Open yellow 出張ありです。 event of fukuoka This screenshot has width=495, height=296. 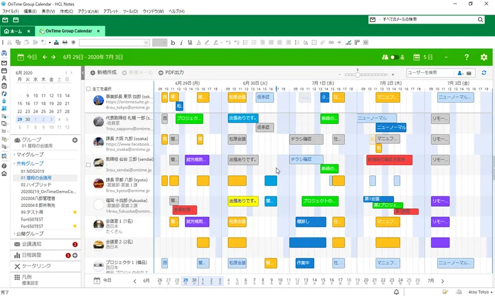pyautogui.click(x=243, y=201)
